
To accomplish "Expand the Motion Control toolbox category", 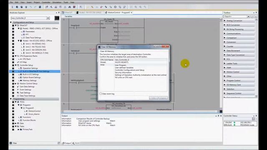I will 224,72.
